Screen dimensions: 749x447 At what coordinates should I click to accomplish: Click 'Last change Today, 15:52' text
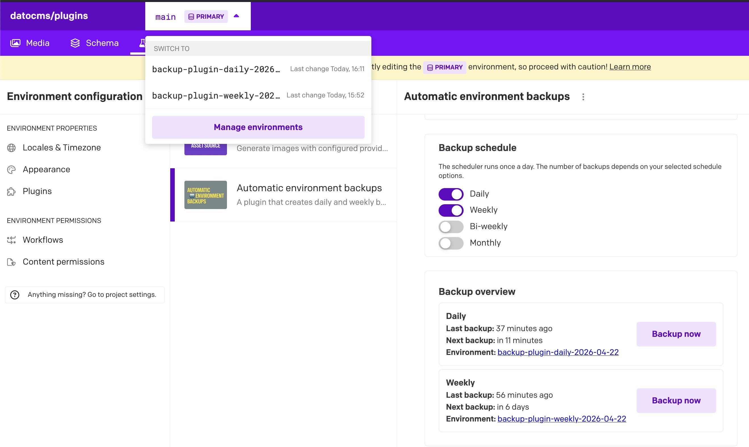[325, 95]
